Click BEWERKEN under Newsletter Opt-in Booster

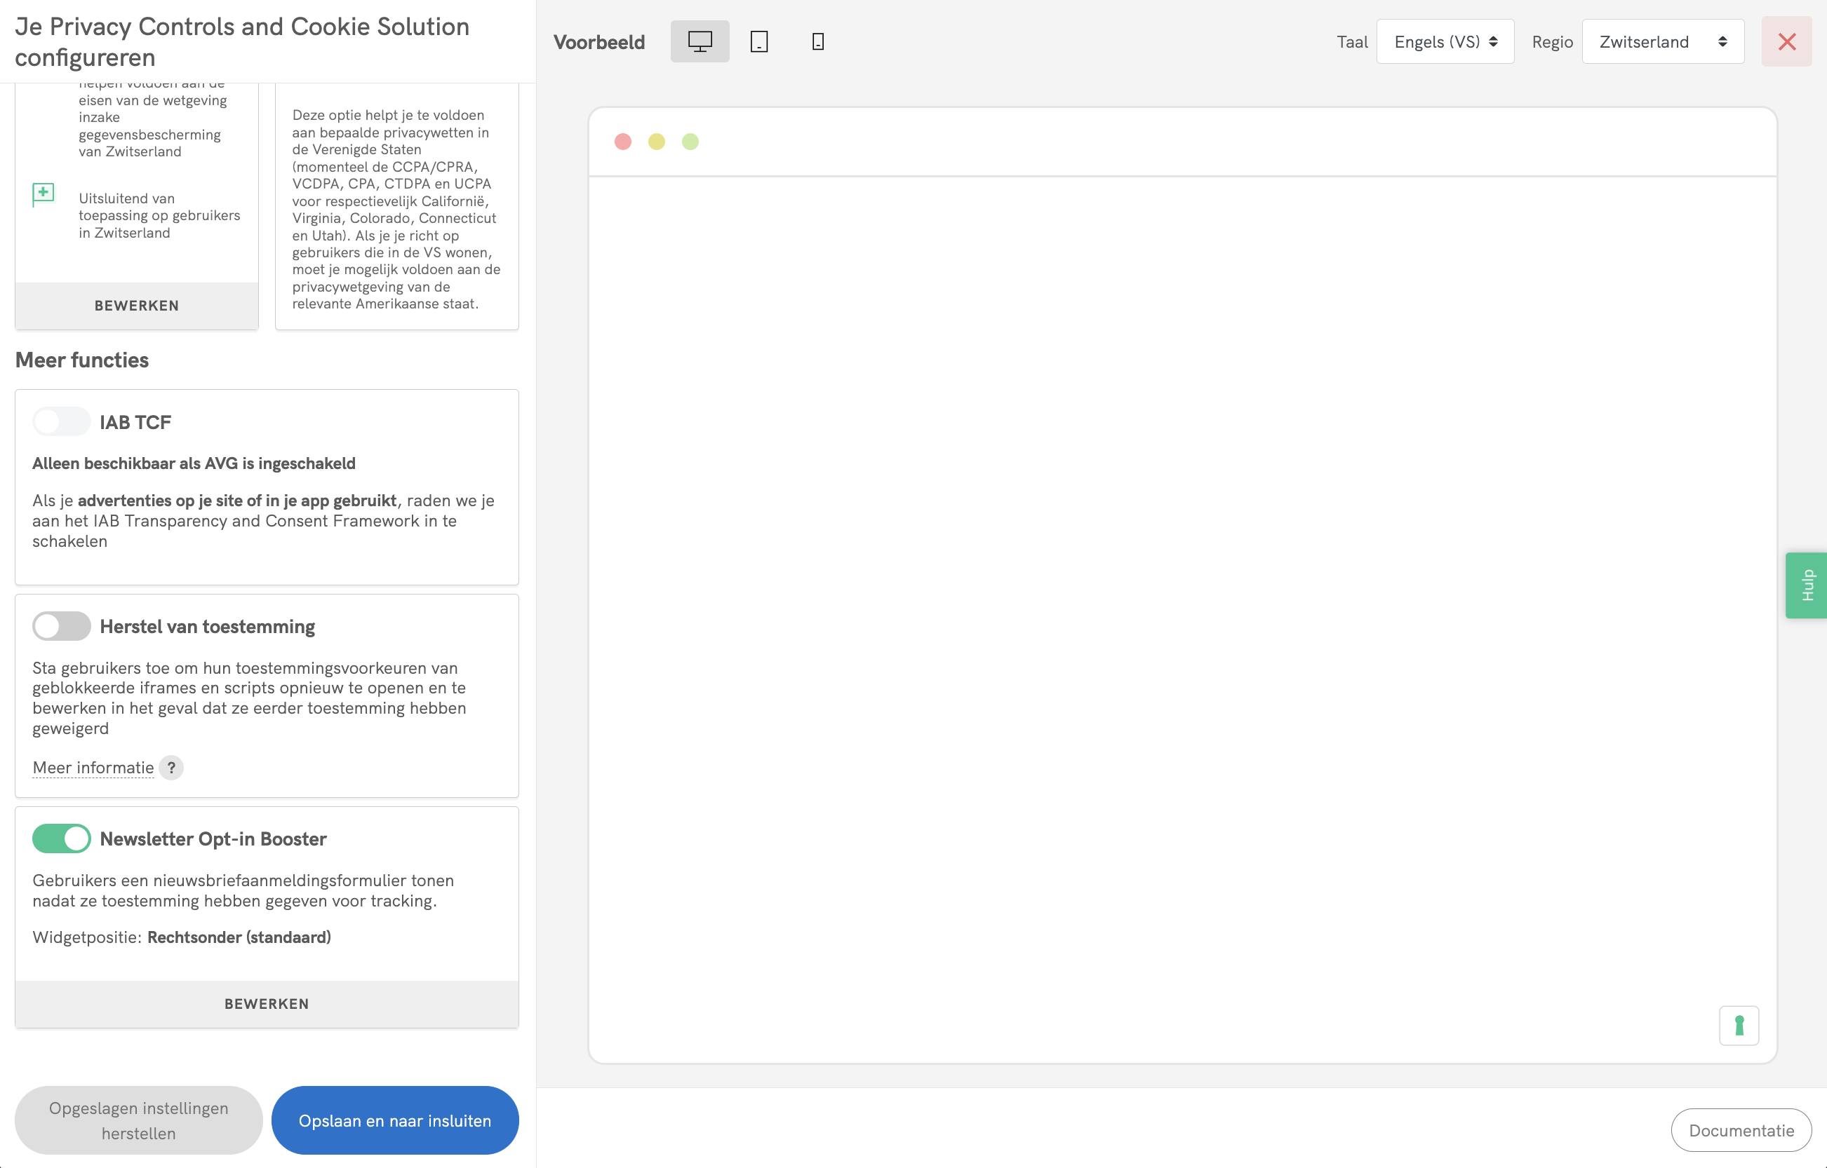pyautogui.click(x=267, y=1003)
